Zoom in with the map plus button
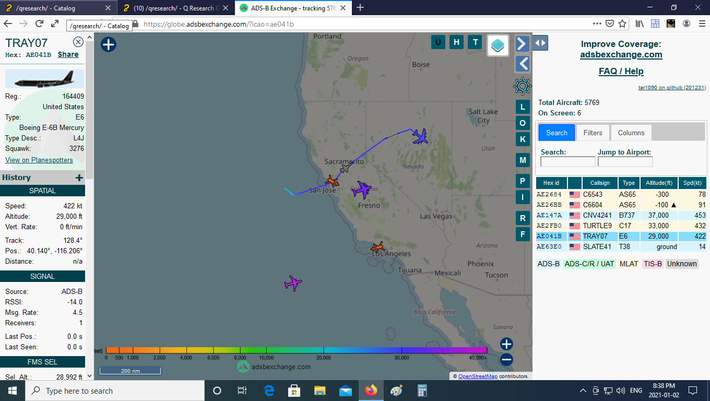The image size is (710, 401). [x=506, y=344]
